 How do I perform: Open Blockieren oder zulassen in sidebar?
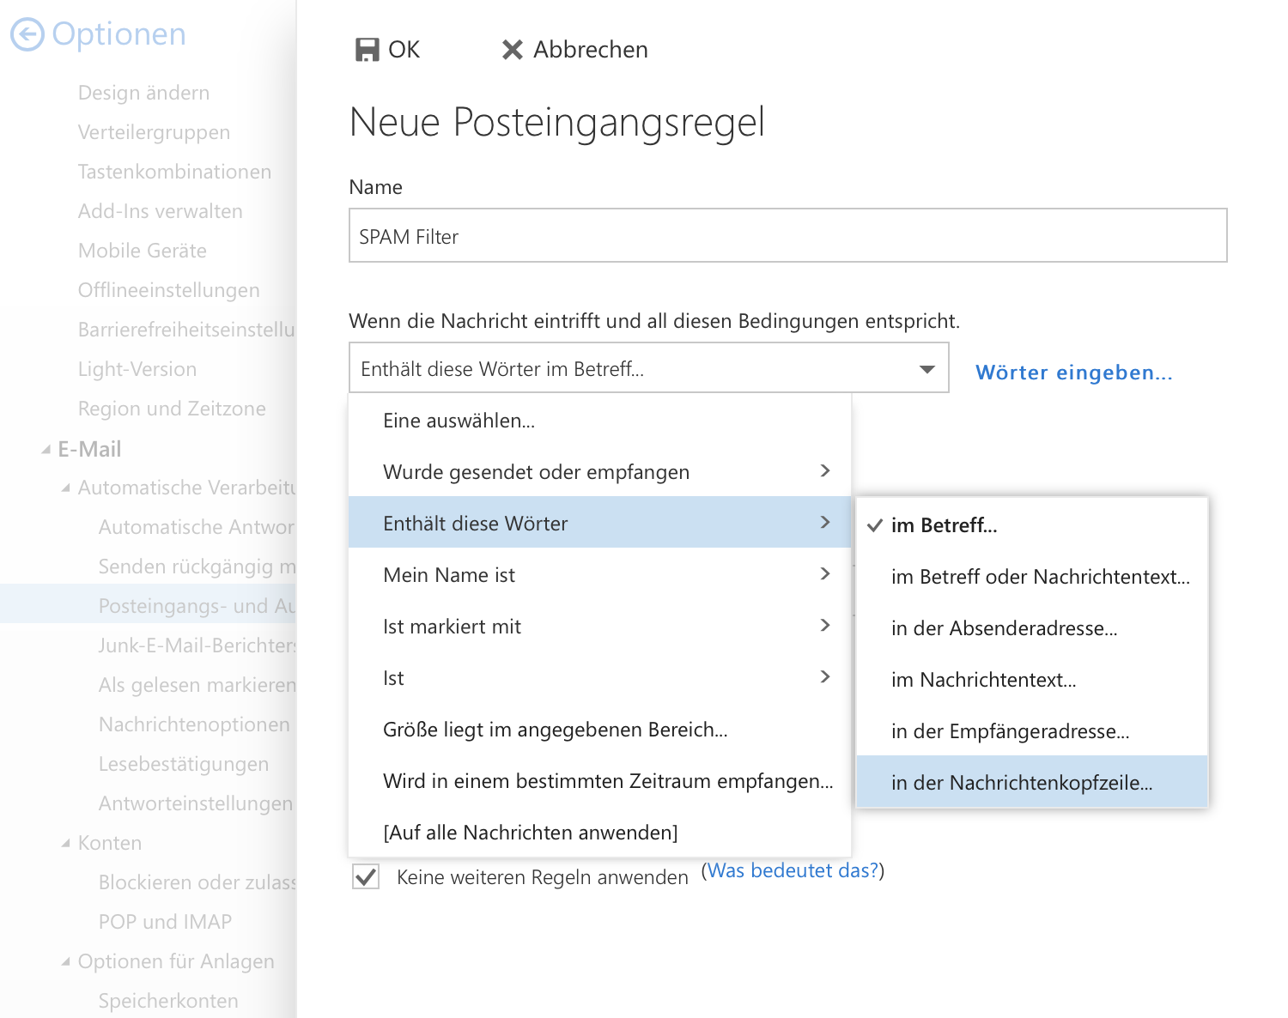pos(197,882)
